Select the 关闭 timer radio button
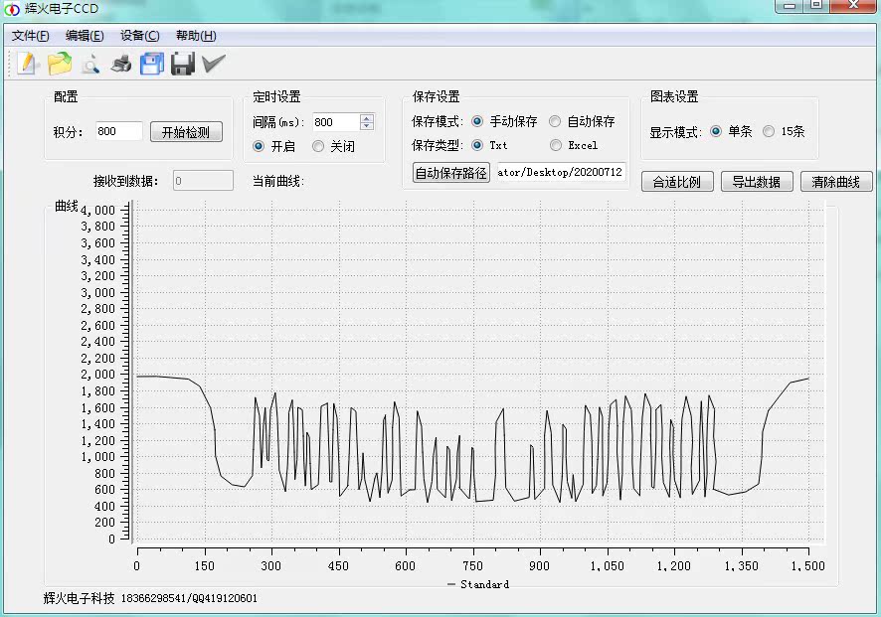Viewport: 881px width, 617px height. click(x=318, y=146)
